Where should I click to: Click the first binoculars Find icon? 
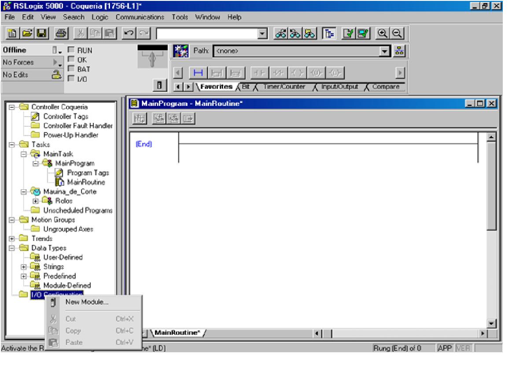click(x=280, y=33)
